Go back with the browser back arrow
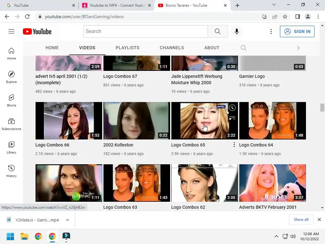Viewport: 325px width, 244px height. coord(7,17)
